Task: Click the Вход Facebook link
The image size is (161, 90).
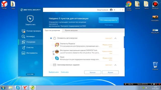Action: (103, 10)
